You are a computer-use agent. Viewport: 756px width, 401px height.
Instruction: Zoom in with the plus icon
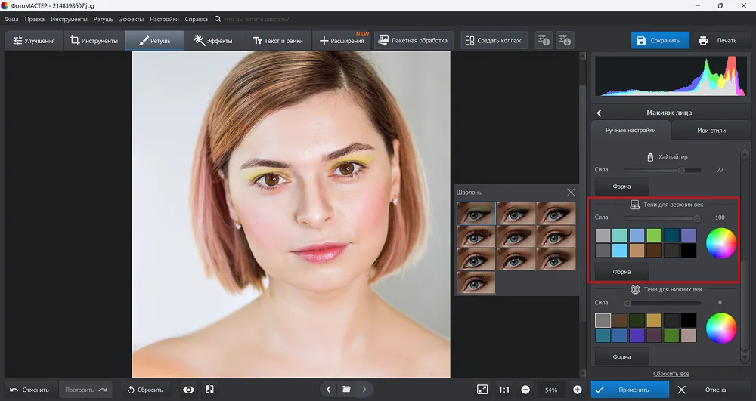(x=577, y=390)
